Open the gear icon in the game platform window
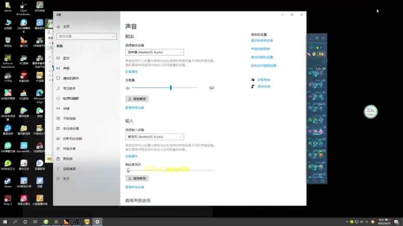The image size is (403, 226). click(322, 181)
